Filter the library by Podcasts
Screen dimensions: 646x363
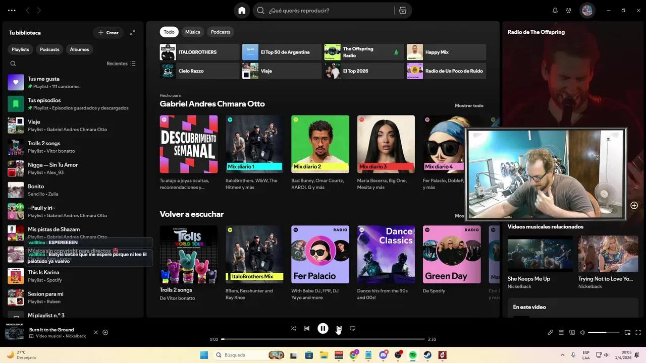(49, 49)
